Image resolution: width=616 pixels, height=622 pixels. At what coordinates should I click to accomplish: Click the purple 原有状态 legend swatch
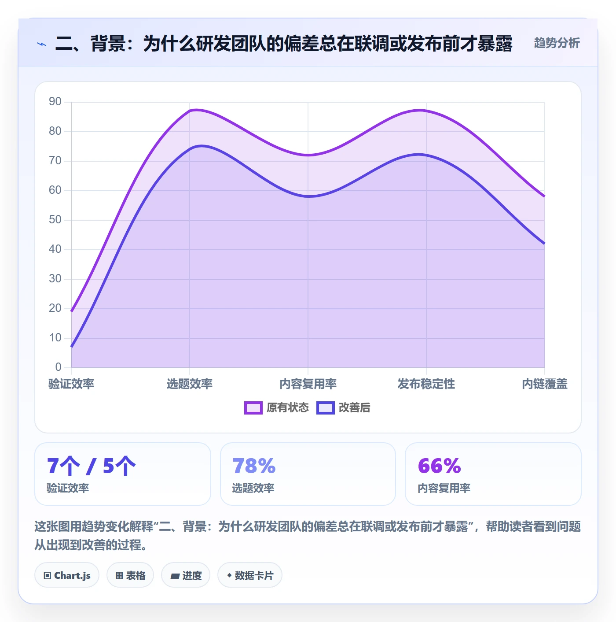pos(253,408)
